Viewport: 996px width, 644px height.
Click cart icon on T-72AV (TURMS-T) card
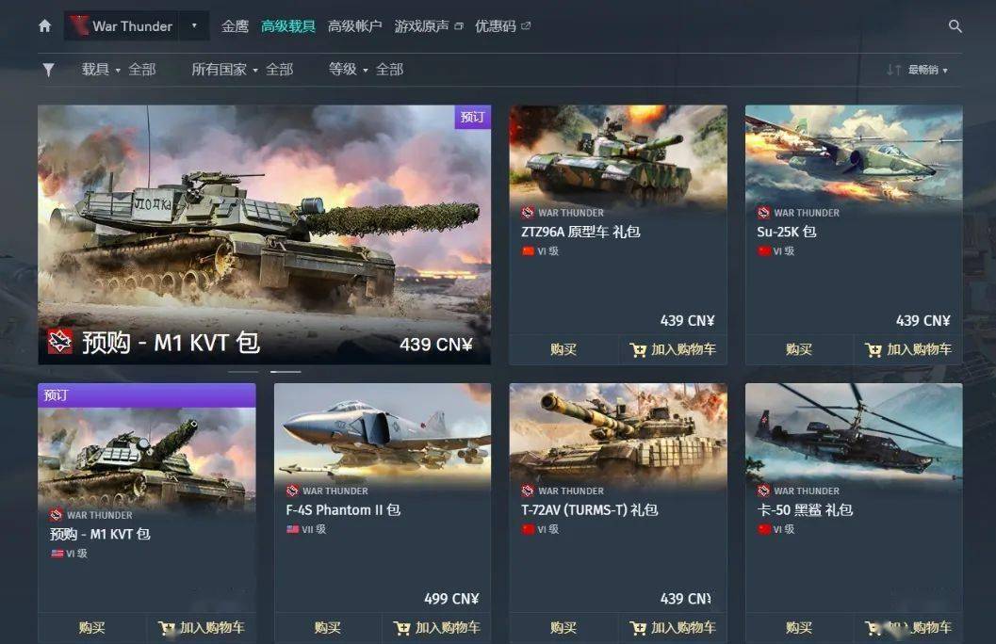[x=638, y=628]
